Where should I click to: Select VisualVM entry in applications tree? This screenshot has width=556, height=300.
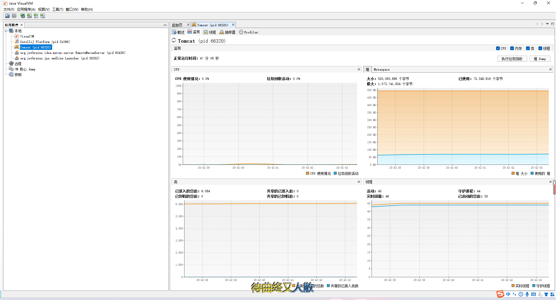point(27,36)
